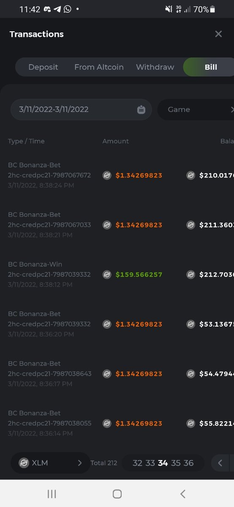Open the calendar date picker icon
Image resolution: width=234 pixels, height=507 pixels.
click(141, 110)
